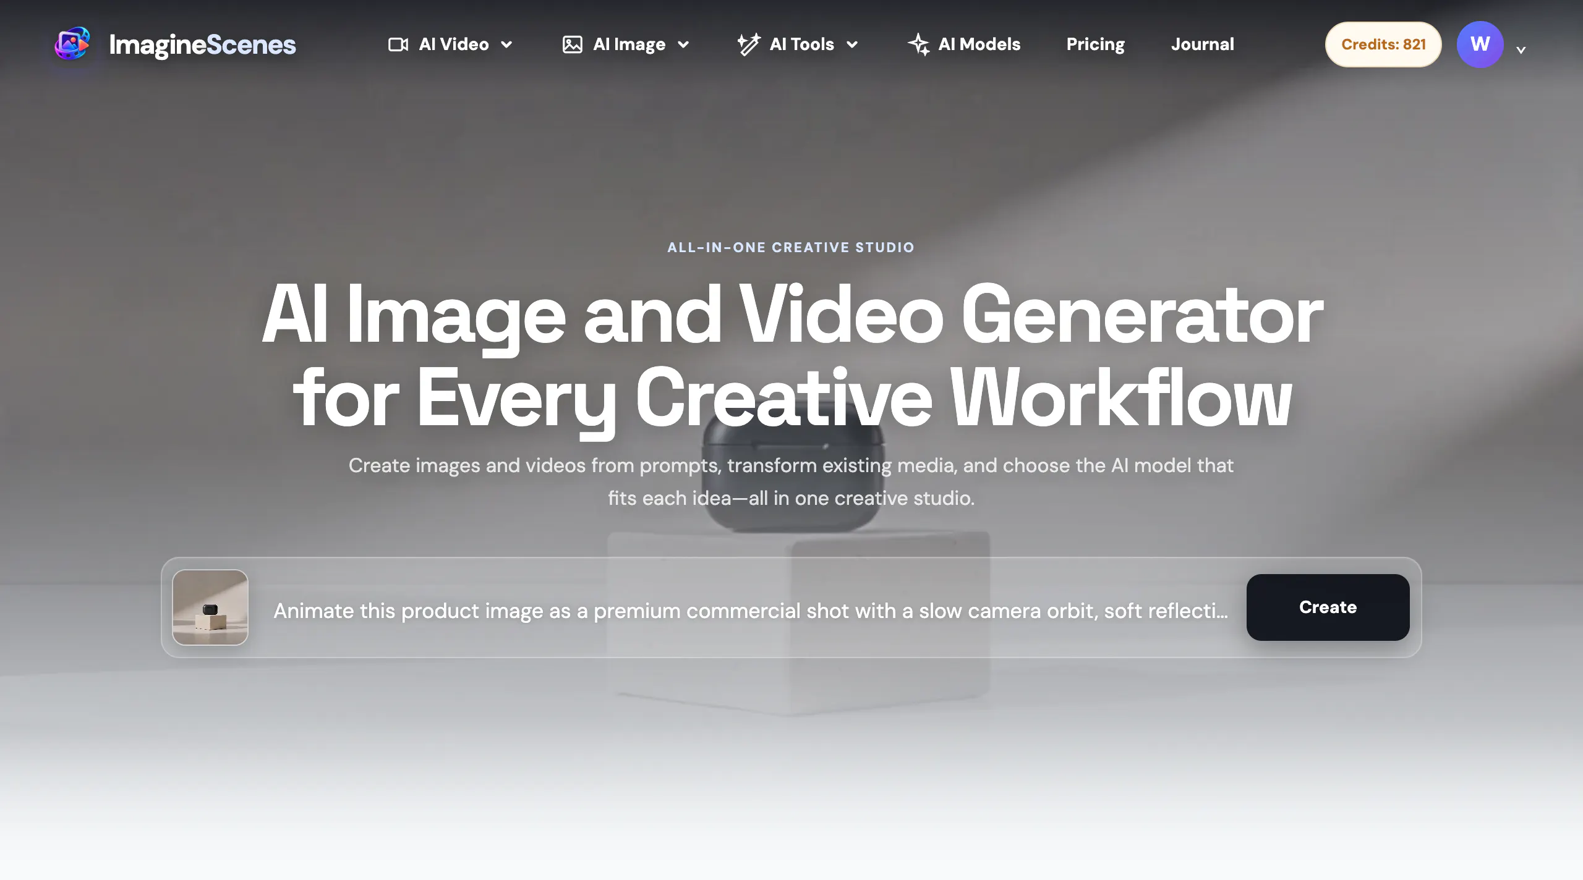Expand the AI Image dropdown chevron
Screen dimensions: 1583x880
click(x=683, y=44)
